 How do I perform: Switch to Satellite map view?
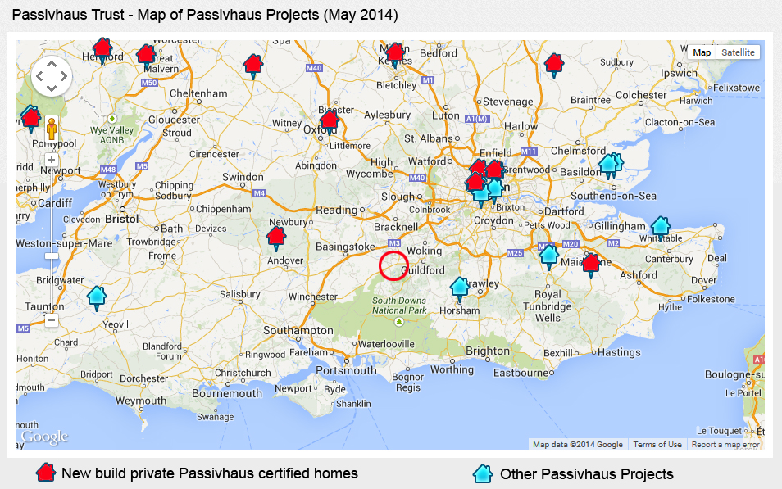738,52
